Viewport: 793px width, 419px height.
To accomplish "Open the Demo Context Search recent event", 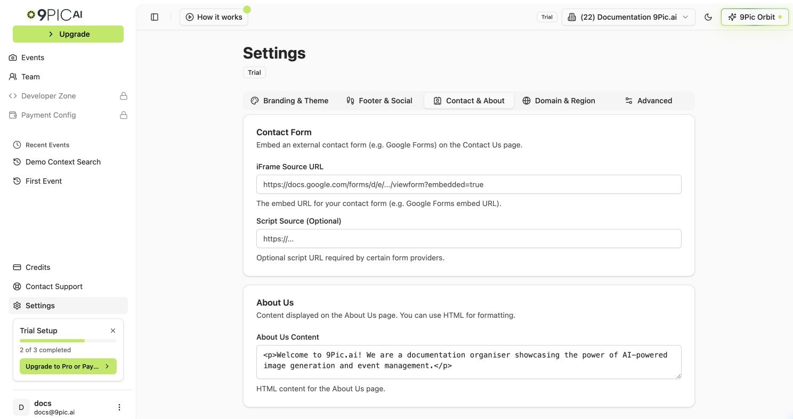I will pos(68,162).
